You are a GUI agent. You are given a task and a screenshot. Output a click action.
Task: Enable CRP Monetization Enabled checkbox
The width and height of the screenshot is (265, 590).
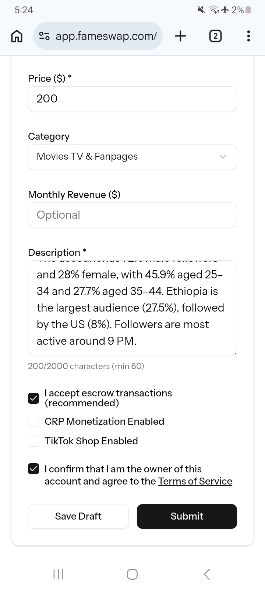[33, 421]
